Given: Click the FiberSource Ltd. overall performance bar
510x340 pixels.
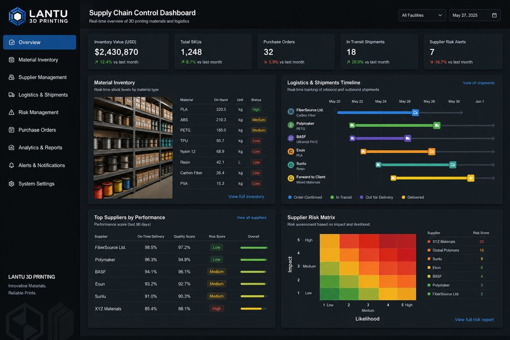Looking at the screenshot, I should (x=253, y=248).
